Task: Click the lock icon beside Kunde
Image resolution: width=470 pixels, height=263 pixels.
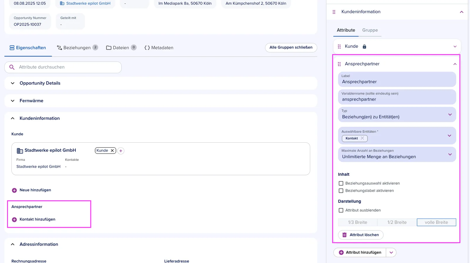Action: [x=364, y=46]
